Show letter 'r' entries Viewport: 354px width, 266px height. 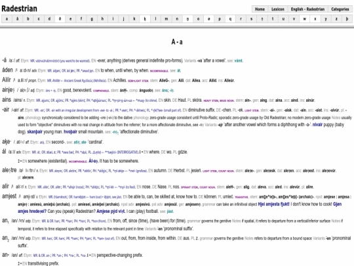(241, 19)
